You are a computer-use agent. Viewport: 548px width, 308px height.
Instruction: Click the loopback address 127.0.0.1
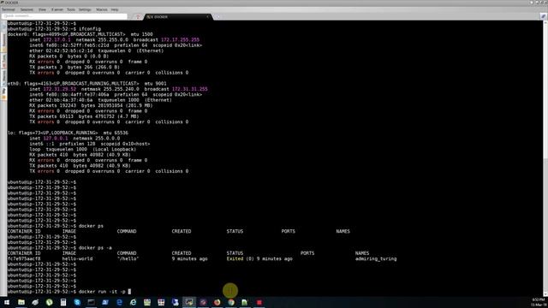pos(56,139)
